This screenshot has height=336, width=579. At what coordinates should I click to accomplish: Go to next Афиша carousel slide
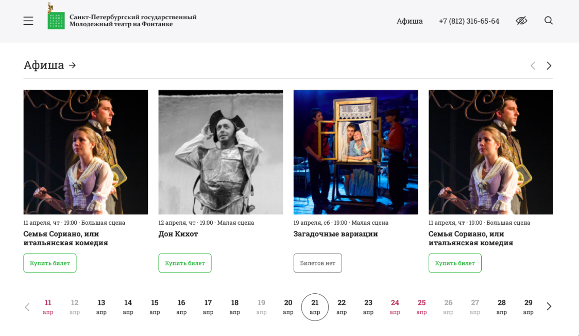coord(549,65)
